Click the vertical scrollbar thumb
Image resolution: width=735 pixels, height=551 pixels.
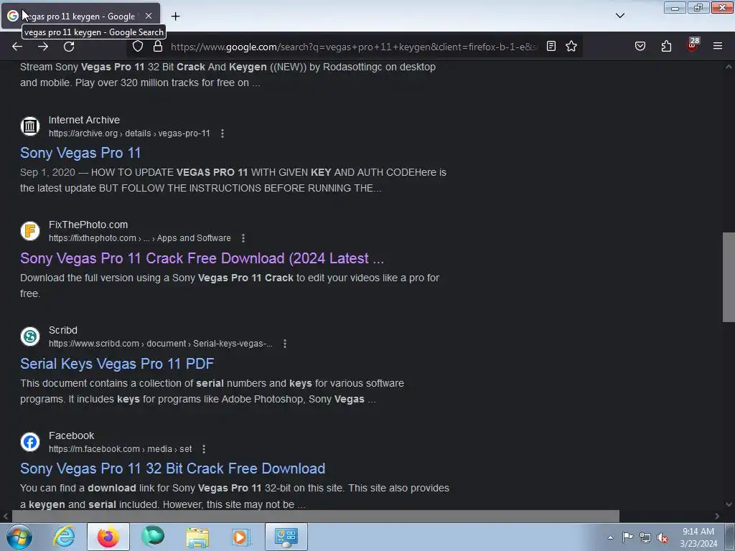coord(729,278)
